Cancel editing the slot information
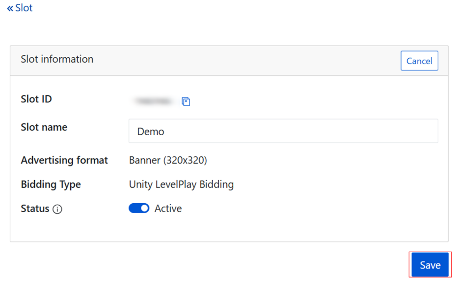 click(x=419, y=61)
